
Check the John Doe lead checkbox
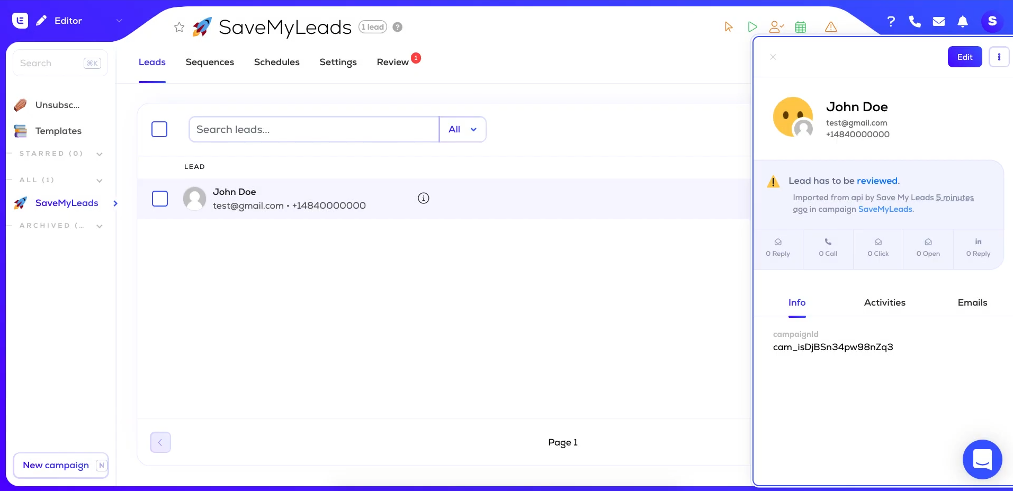click(x=160, y=199)
